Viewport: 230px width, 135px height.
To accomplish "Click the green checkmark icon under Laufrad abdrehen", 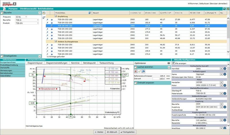I will (x=139, y=71).
